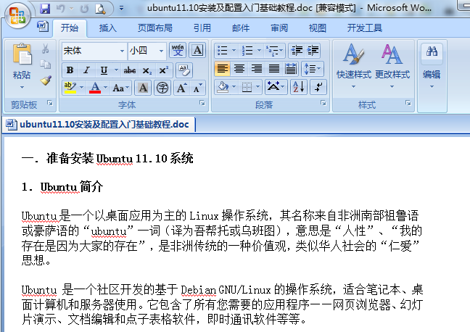Decrease paragraph indent
Image resolution: width=470 pixels, height=332 pixels.
click(297, 50)
